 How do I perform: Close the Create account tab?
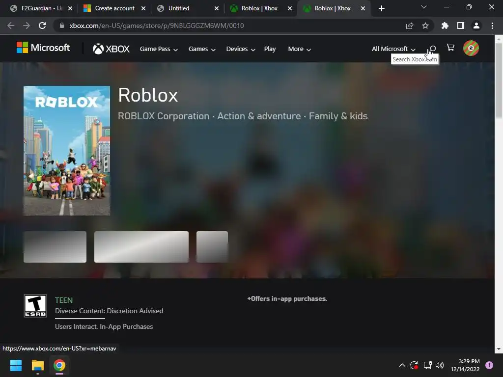pyautogui.click(x=143, y=8)
